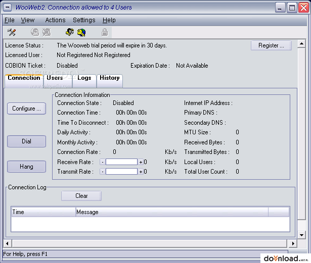Click the grayed-out connect toolbar icon
Image resolution: width=311 pixels, height=263 pixels.
tap(35, 32)
